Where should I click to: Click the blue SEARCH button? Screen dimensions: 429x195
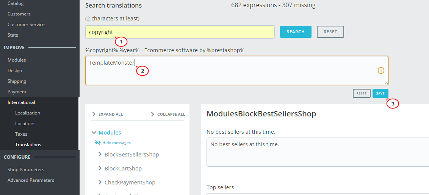(x=296, y=32)
